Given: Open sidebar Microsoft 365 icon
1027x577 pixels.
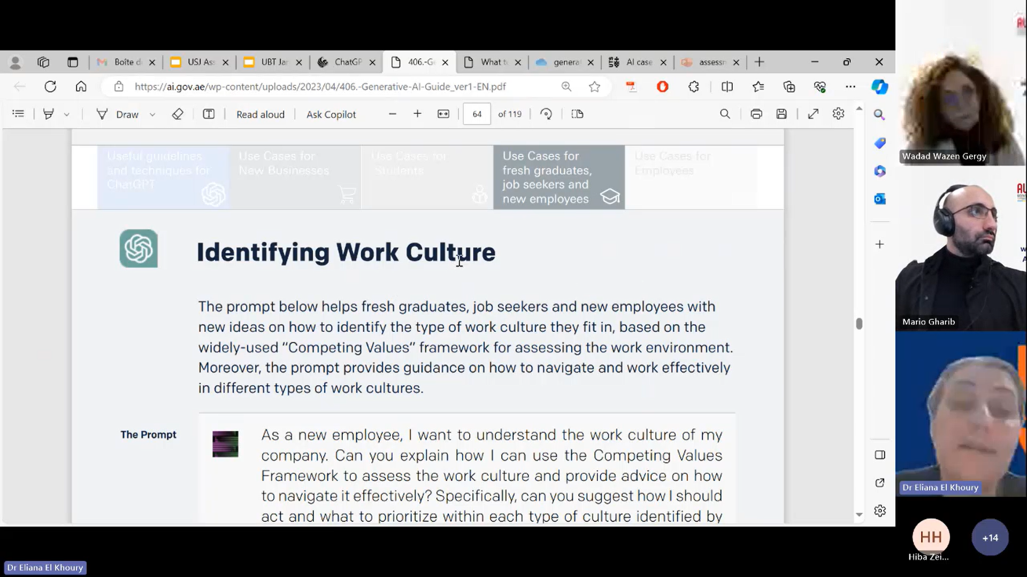Looking at the screenshot, I should pos(880,171).
